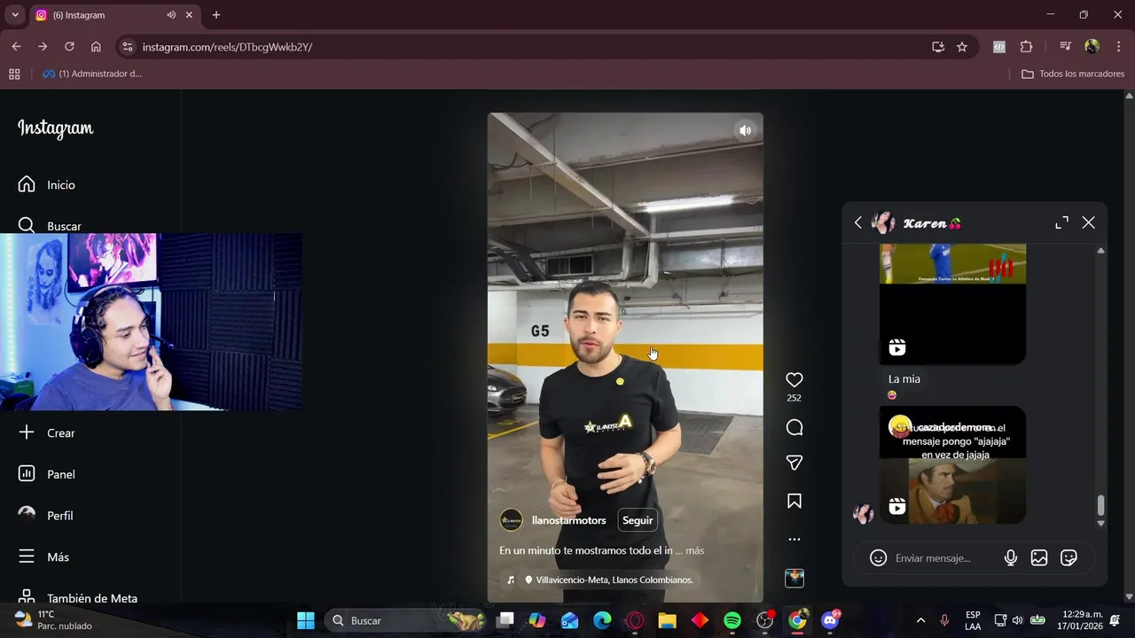Open the reel comments bubble icon

794,428
